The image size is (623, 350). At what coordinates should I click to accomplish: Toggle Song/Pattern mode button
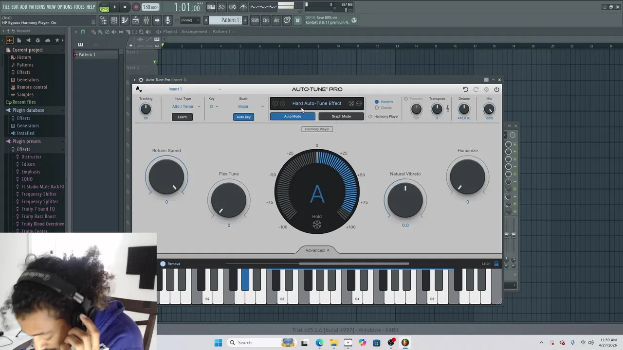(x=104, y=7)
